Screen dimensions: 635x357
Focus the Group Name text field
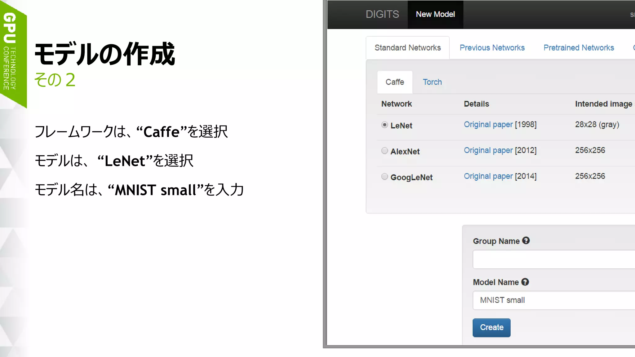click(x=553, y=259)
